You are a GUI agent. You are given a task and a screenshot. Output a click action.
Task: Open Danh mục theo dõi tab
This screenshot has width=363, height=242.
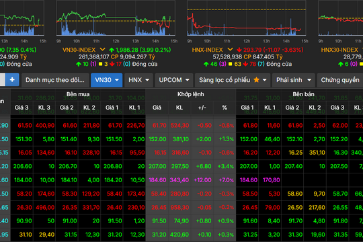(55, 80)
